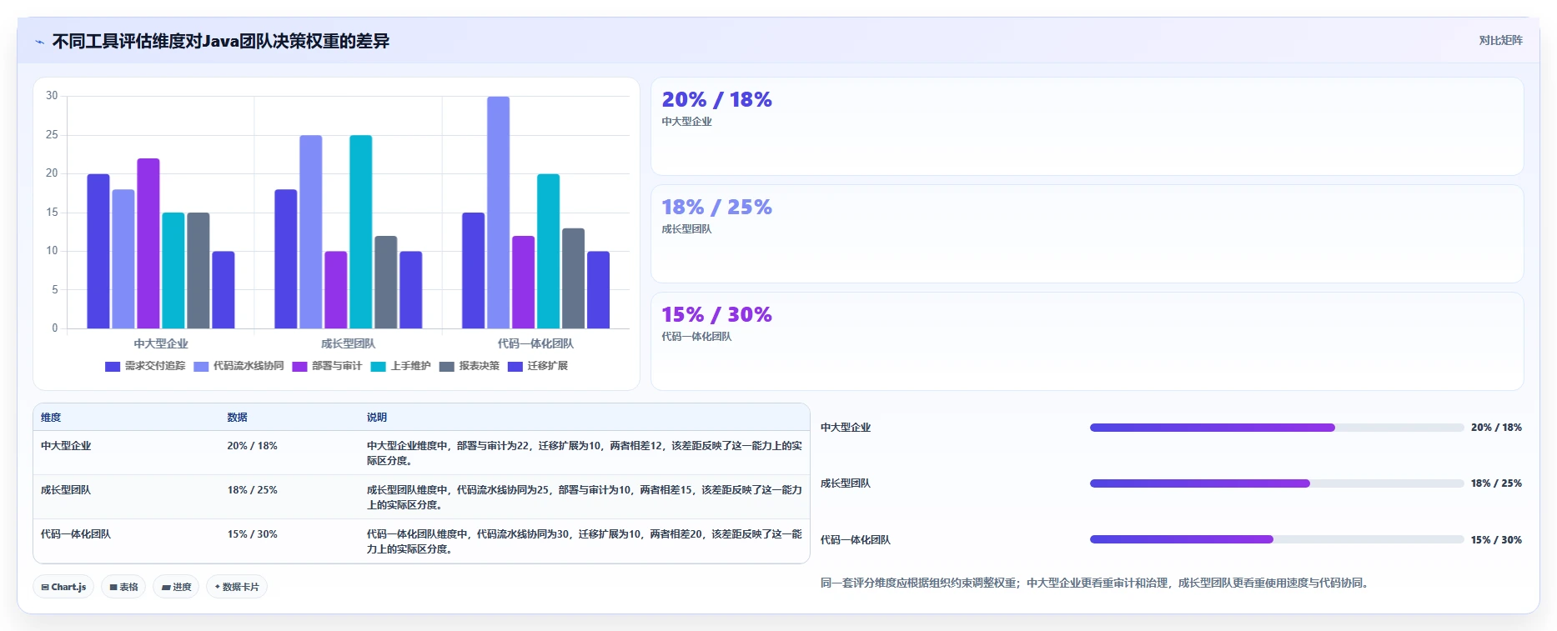Screen dimensions: 1557x631
Task: Click the 数据卡片 tag chip
Action: click(x=237, y=587)
